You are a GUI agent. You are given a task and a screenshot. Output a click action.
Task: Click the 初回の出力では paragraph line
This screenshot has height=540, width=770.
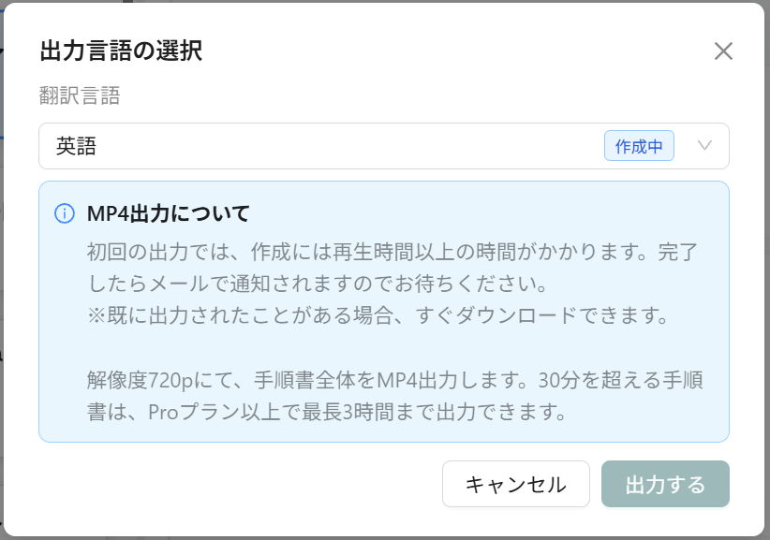392,252
